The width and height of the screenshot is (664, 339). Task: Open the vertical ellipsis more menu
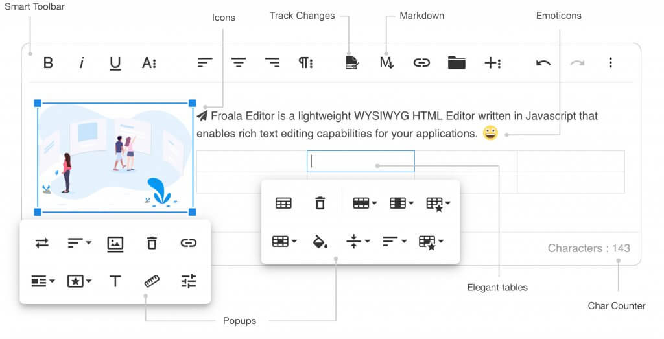(x=610, y=63)
